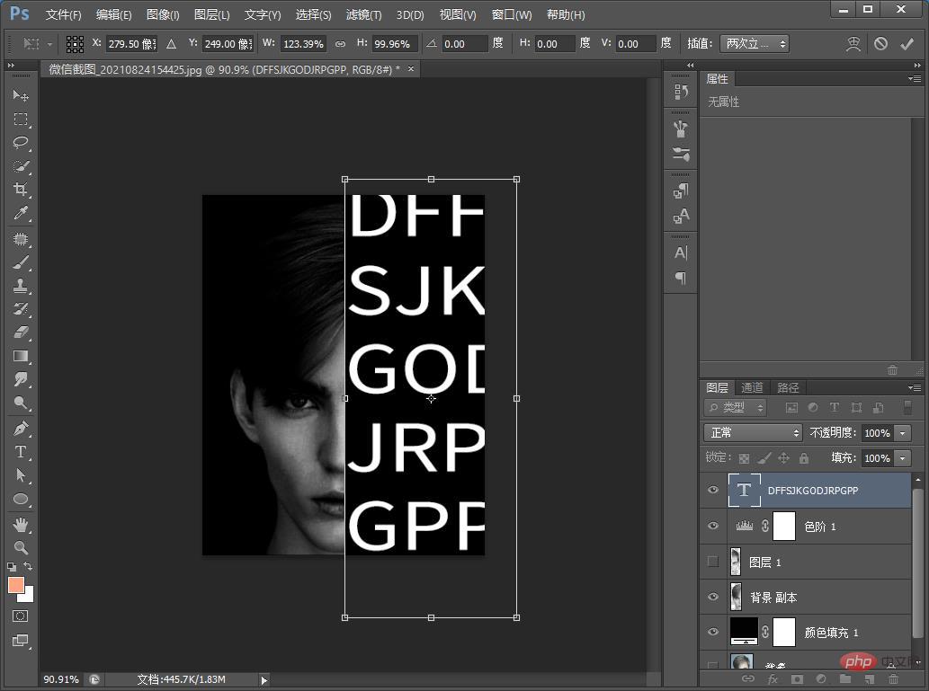Viewport: 929px width, 691px height.
Task: Select the Pen tool
Action: pyautogui.click(x=21, y=428)
